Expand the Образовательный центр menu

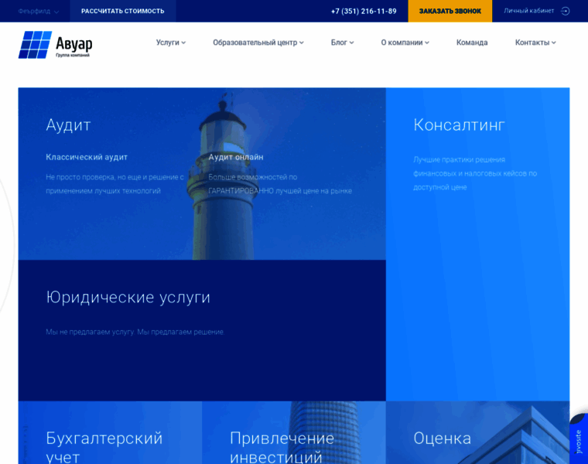258,43
